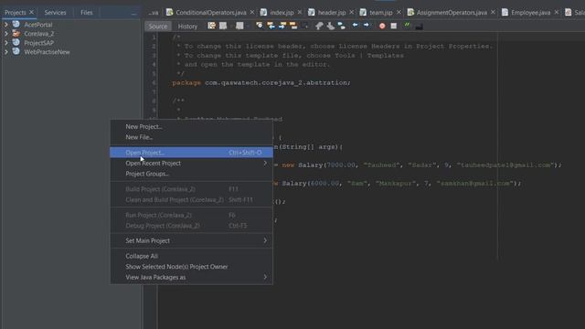
Task: Close the header.jsp tab
Action: coord(351,12)
